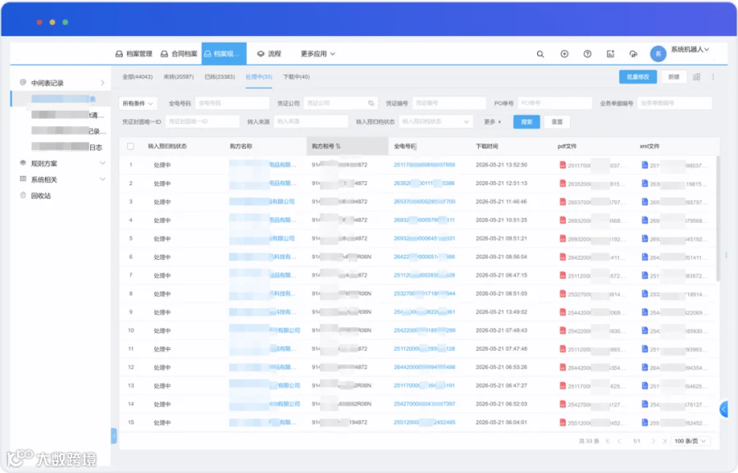Viewport: 738px width, 473px height.
Task: Focus the 凭证编号 input field
Action: tap(449, 103)
